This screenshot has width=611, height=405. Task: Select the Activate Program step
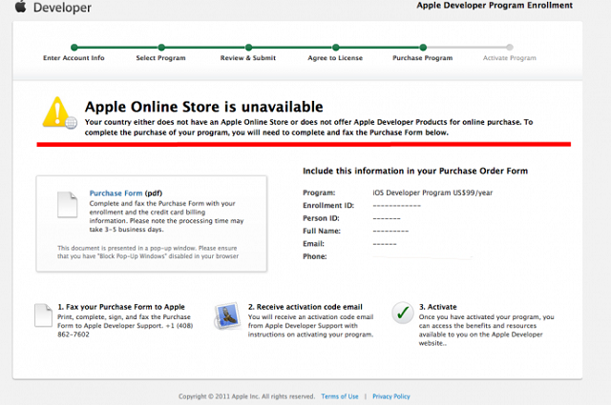coord(509,58)
